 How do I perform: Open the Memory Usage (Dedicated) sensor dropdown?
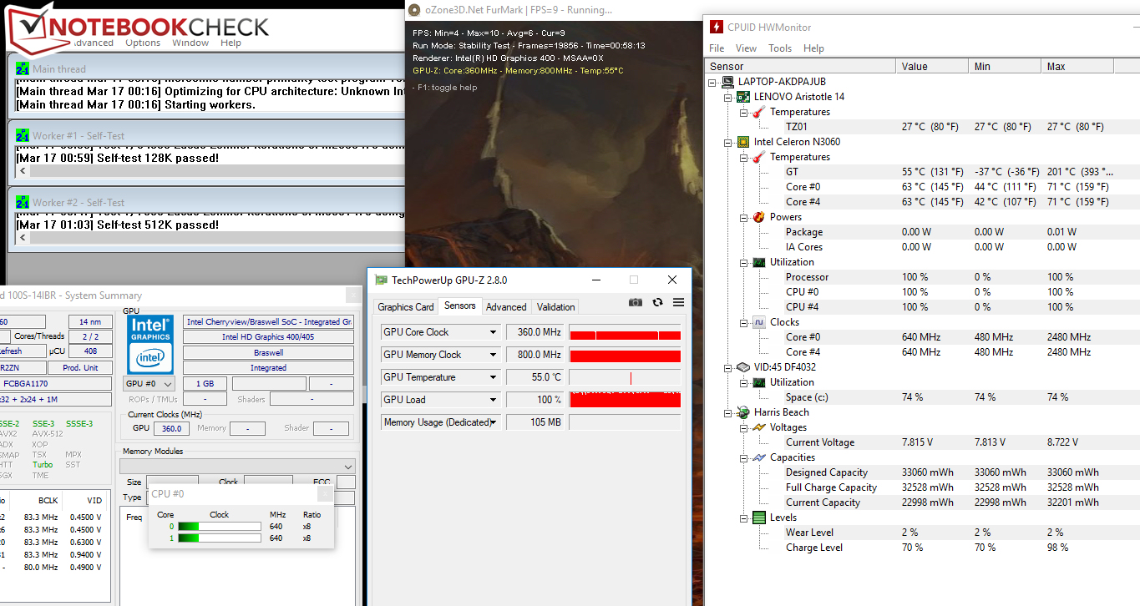(493, 422)
